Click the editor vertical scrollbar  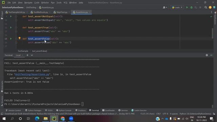coord(213,33)
